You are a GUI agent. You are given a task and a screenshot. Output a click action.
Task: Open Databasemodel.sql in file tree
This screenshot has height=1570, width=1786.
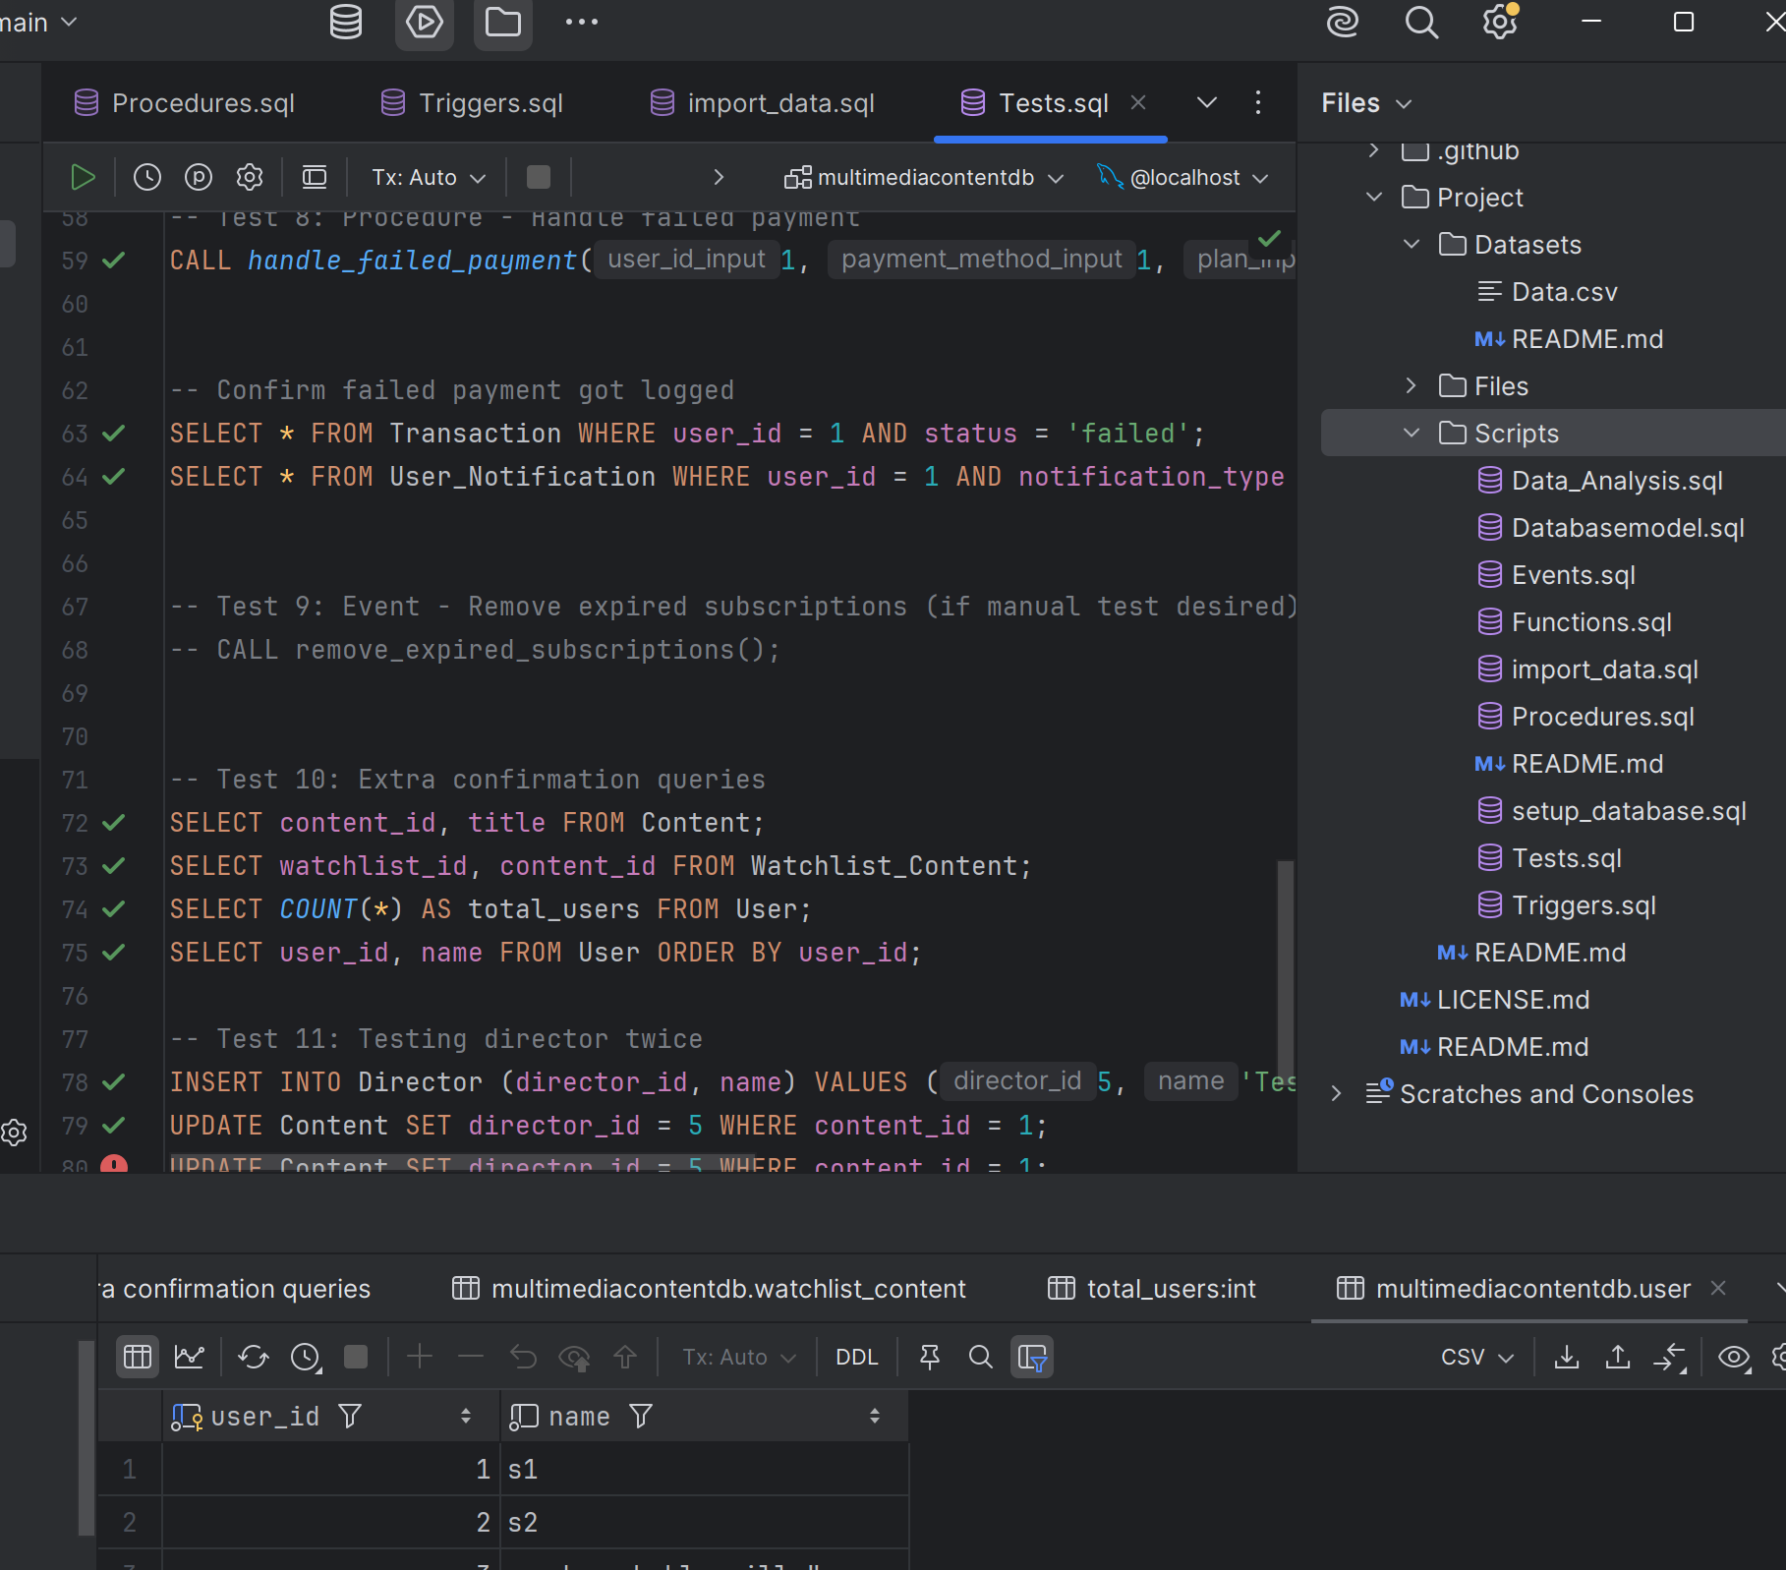[x=1611, y=528]
